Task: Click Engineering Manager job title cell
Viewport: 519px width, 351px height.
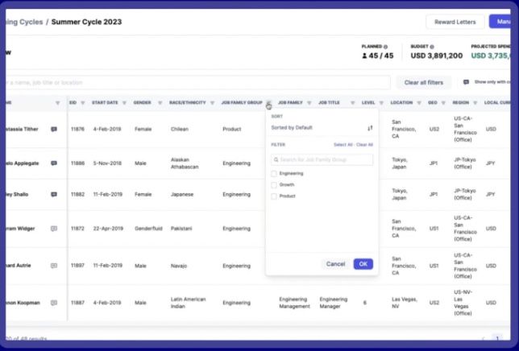Action: coord(334,303)
